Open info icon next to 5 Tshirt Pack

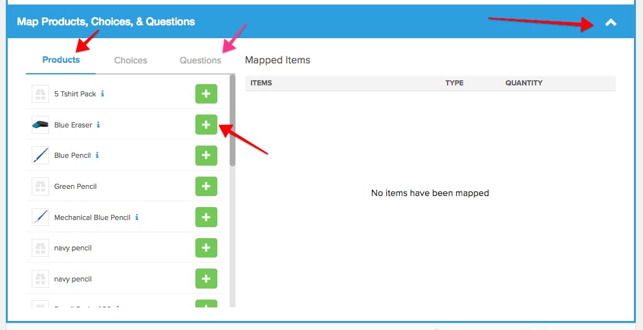pyautogui.click(x=102, y=94)
